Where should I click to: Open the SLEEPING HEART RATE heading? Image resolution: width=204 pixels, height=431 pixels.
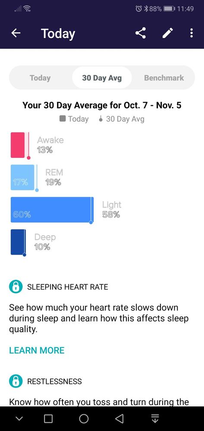(x=68, y=287)
